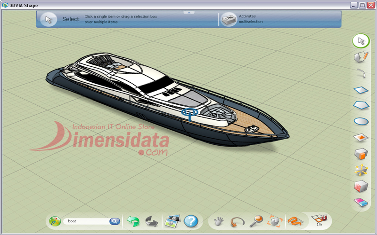Pick the rectangle shape tool
The height and width of the screenshot is (235, 377).
[x=361, y=90]
